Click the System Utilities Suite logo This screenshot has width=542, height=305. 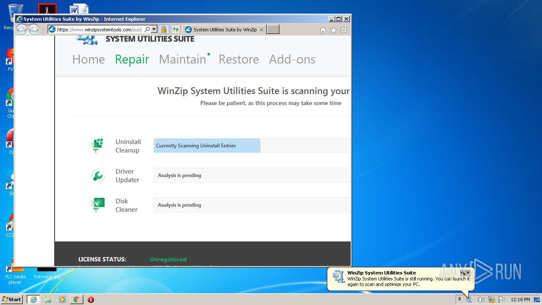135,39
